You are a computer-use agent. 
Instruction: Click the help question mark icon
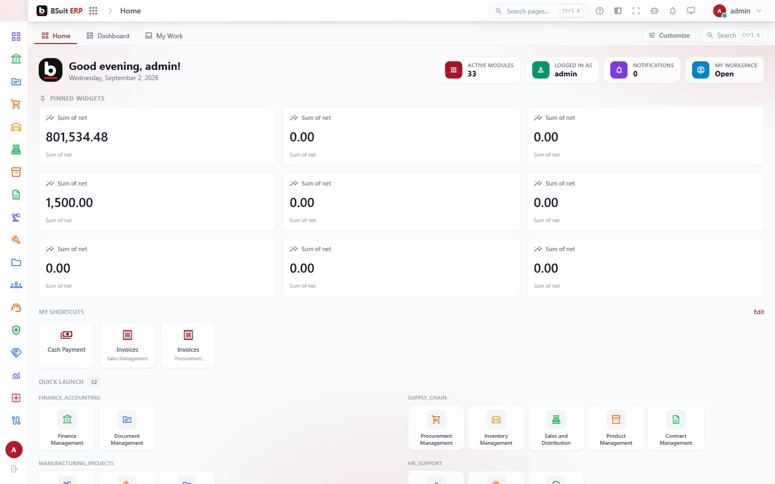tap(600, 11)
